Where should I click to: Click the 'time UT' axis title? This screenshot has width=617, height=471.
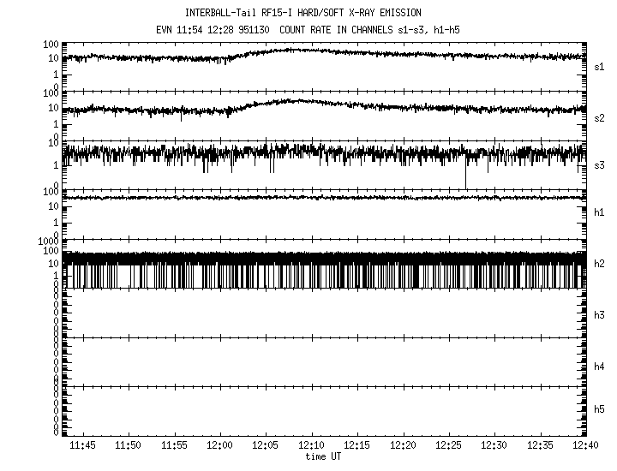coord(324,456)
